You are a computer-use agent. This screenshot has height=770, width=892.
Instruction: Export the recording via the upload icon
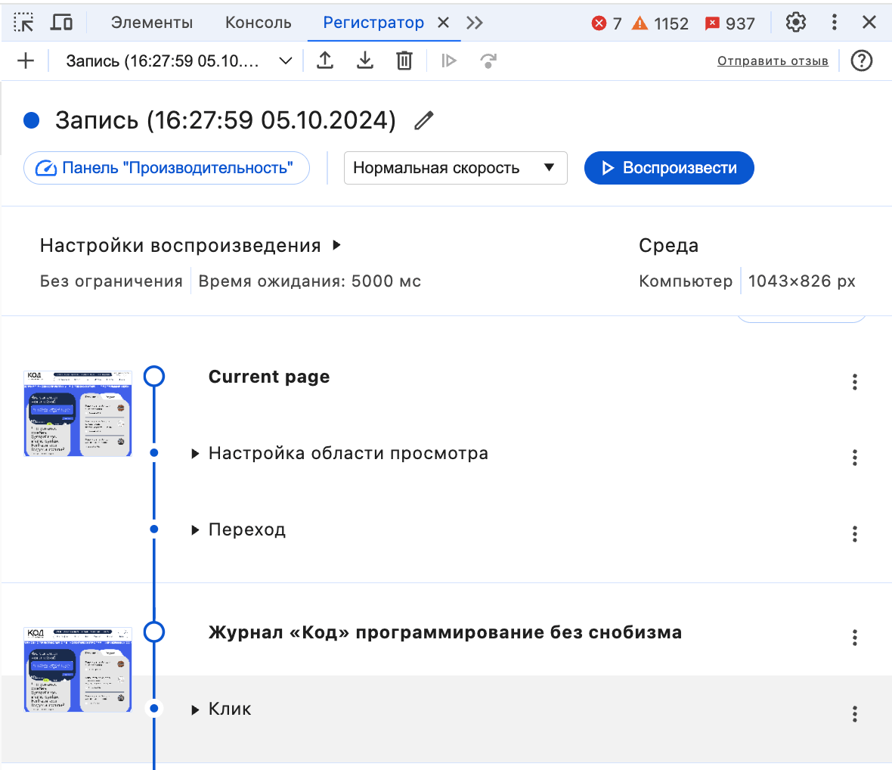[325, 61]
